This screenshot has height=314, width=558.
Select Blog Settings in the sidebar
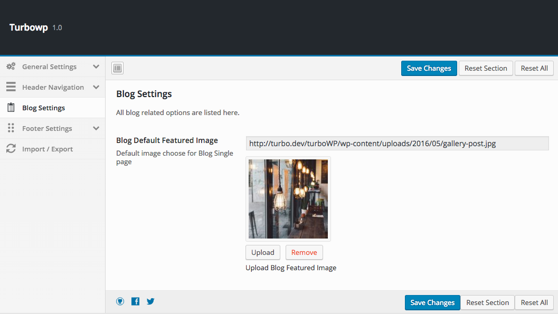point(43,108)
